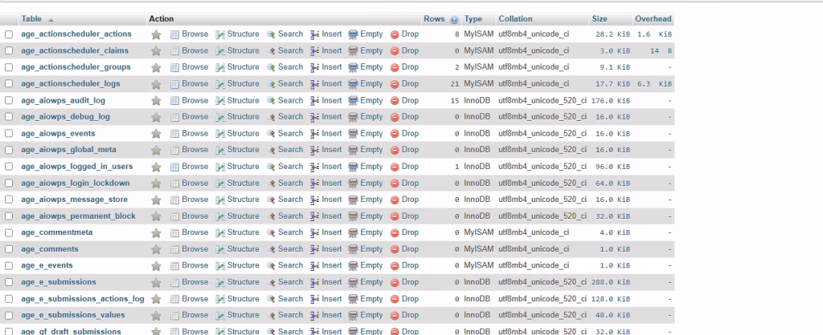The image size is (823, 335).
Task: Click favorite star for age_actionscheduler_actions table
Action: click(156, 34)
